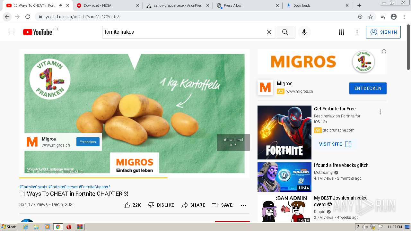This screenshot has height=231, width=411.
Task: Run search with the magnifier button
Action: pyautogui.click(x=285, y=32)
